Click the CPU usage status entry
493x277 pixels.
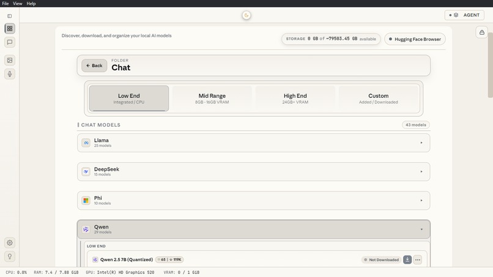tap(16, 272)
